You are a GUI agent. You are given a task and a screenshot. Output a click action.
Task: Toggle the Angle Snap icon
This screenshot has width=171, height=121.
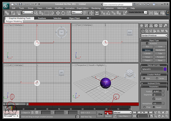point(108,13)
